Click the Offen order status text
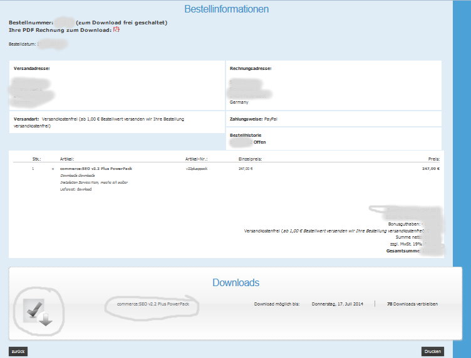This screenshot has width=471, height=358. tap(259, 142)
